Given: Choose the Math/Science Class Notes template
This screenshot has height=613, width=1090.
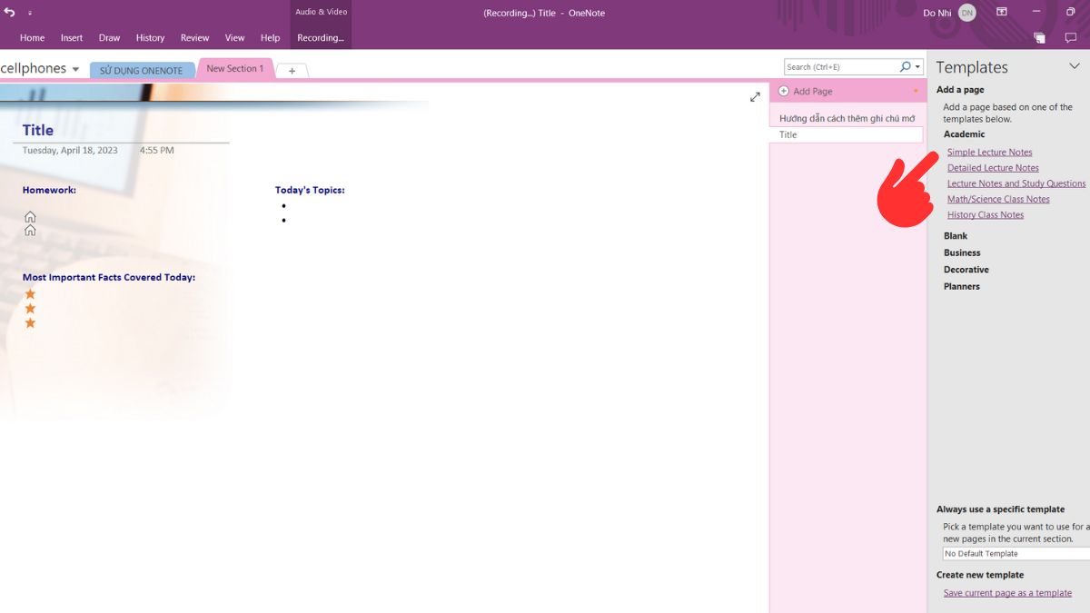Looking at the screenshot, I should [998, 199].
